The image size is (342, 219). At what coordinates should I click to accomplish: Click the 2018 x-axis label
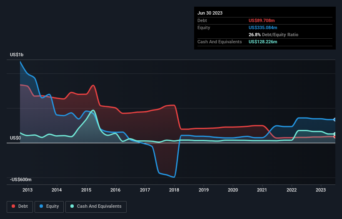coord(174,190)
